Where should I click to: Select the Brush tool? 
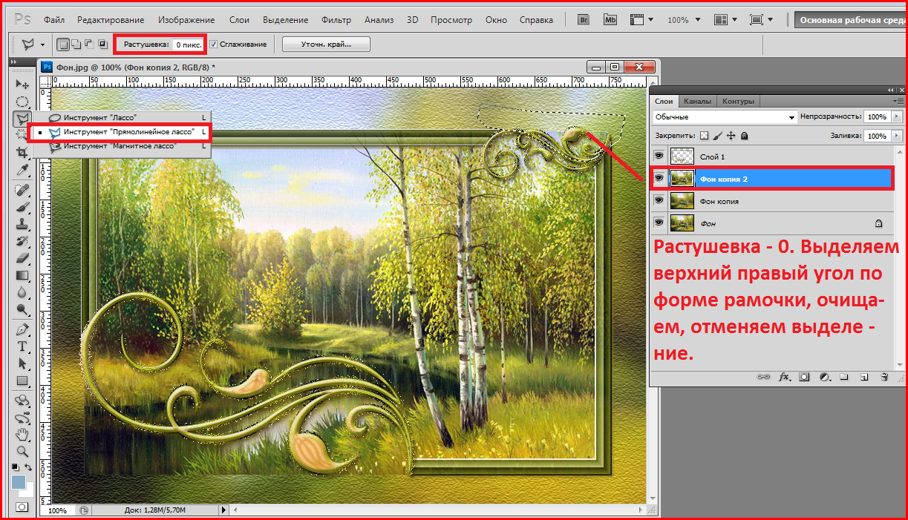[22, 206]
